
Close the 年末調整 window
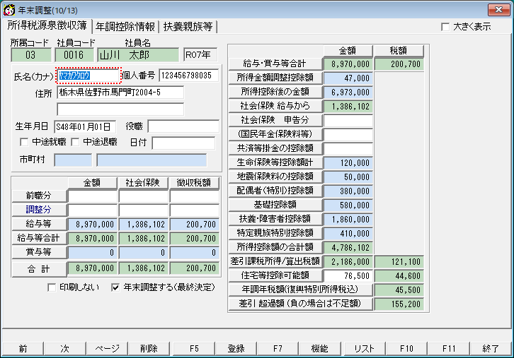496,8
